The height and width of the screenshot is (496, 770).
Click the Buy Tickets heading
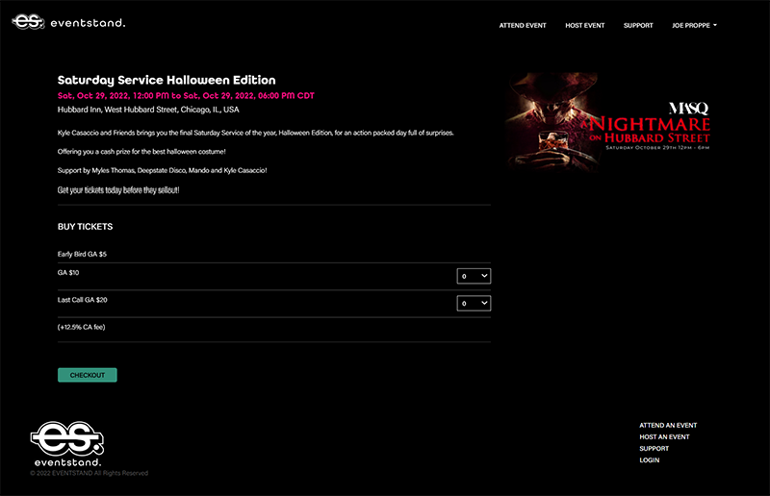(x=85, y=227)
